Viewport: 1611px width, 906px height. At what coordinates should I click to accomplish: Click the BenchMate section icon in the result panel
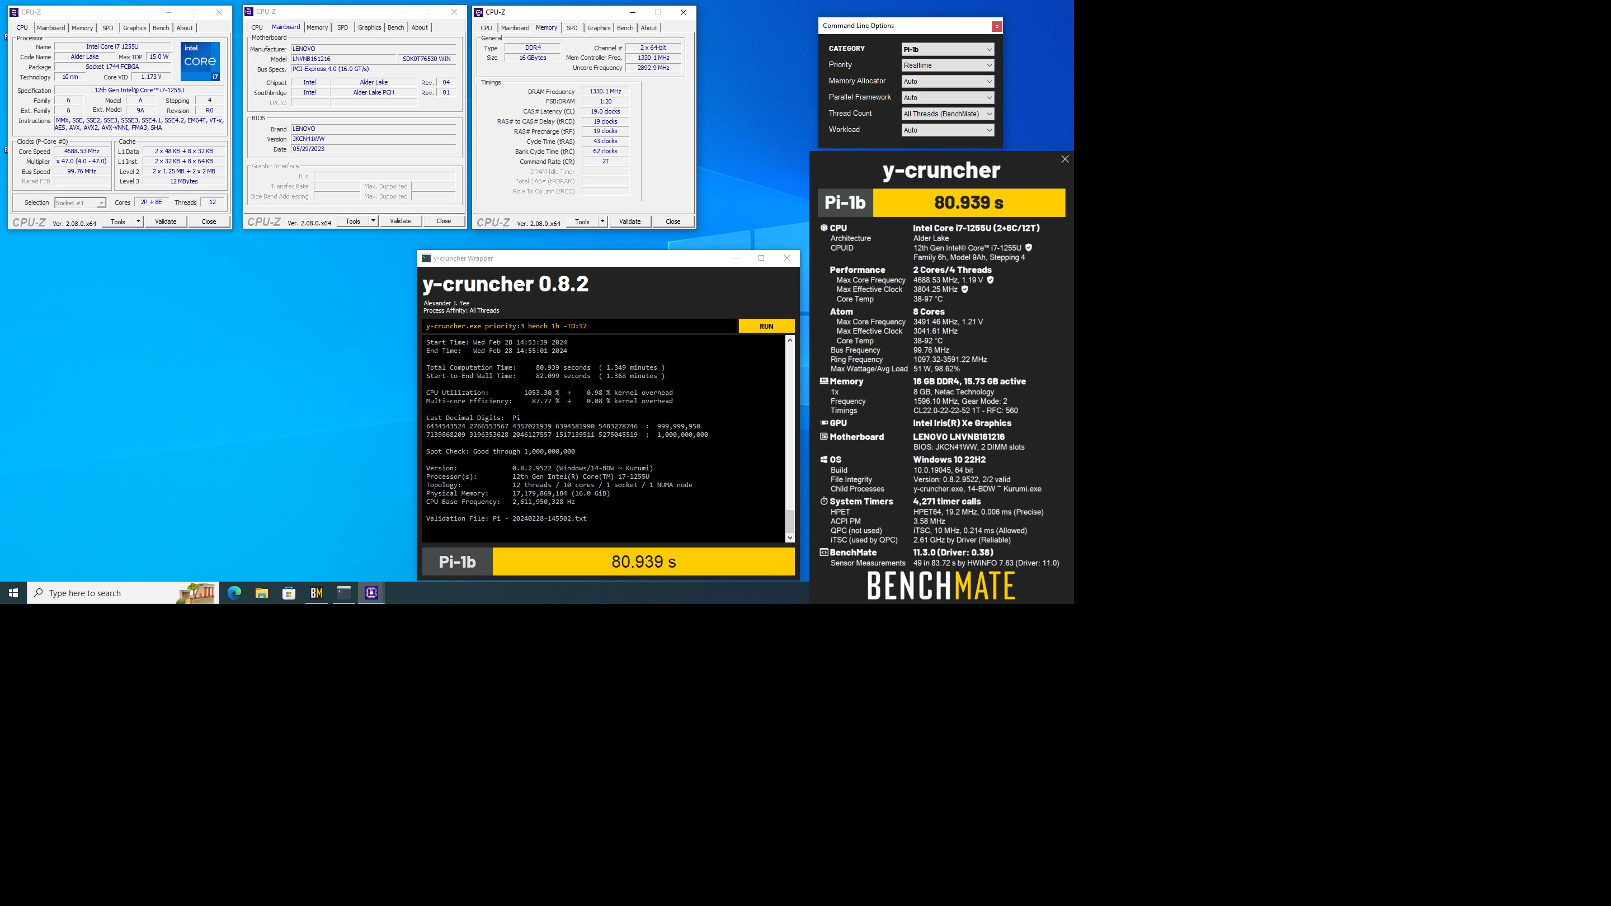tap(825, 553)
